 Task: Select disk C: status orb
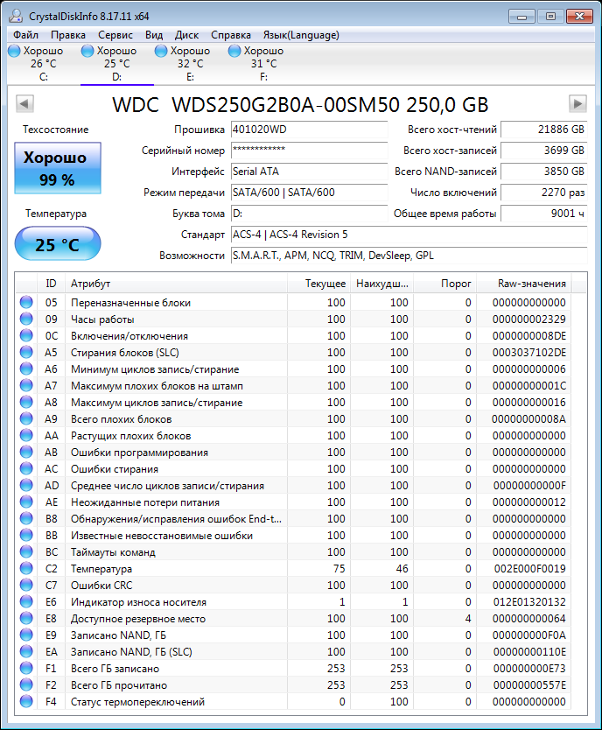click(14, 51)
